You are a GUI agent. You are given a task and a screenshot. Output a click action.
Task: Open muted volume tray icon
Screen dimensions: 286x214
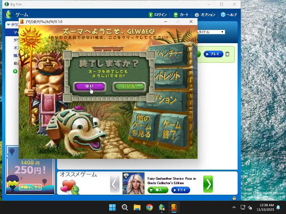(x=250, y=207)
